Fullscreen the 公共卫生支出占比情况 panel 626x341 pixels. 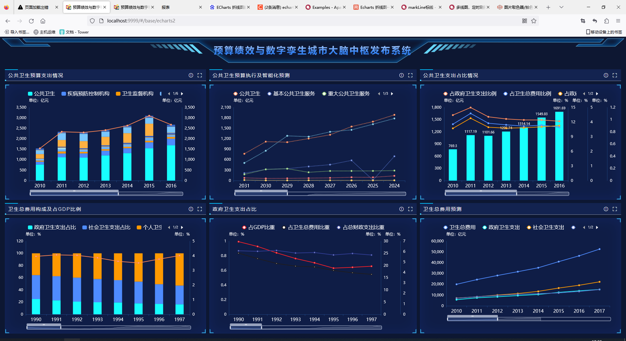(615, 75)
